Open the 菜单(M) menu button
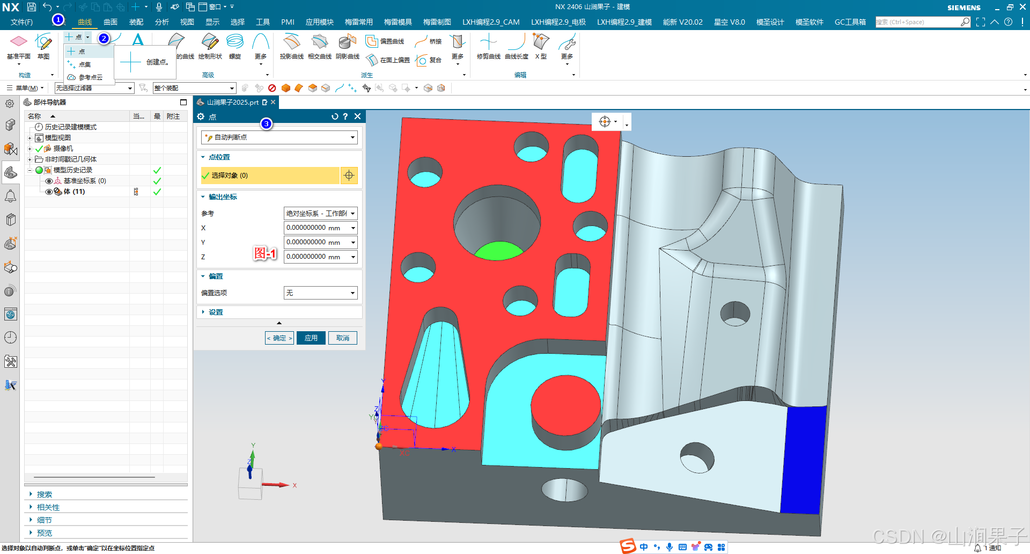 pos(25,88)
